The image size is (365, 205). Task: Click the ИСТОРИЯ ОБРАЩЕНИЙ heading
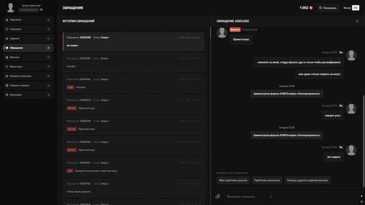point(79,21)
